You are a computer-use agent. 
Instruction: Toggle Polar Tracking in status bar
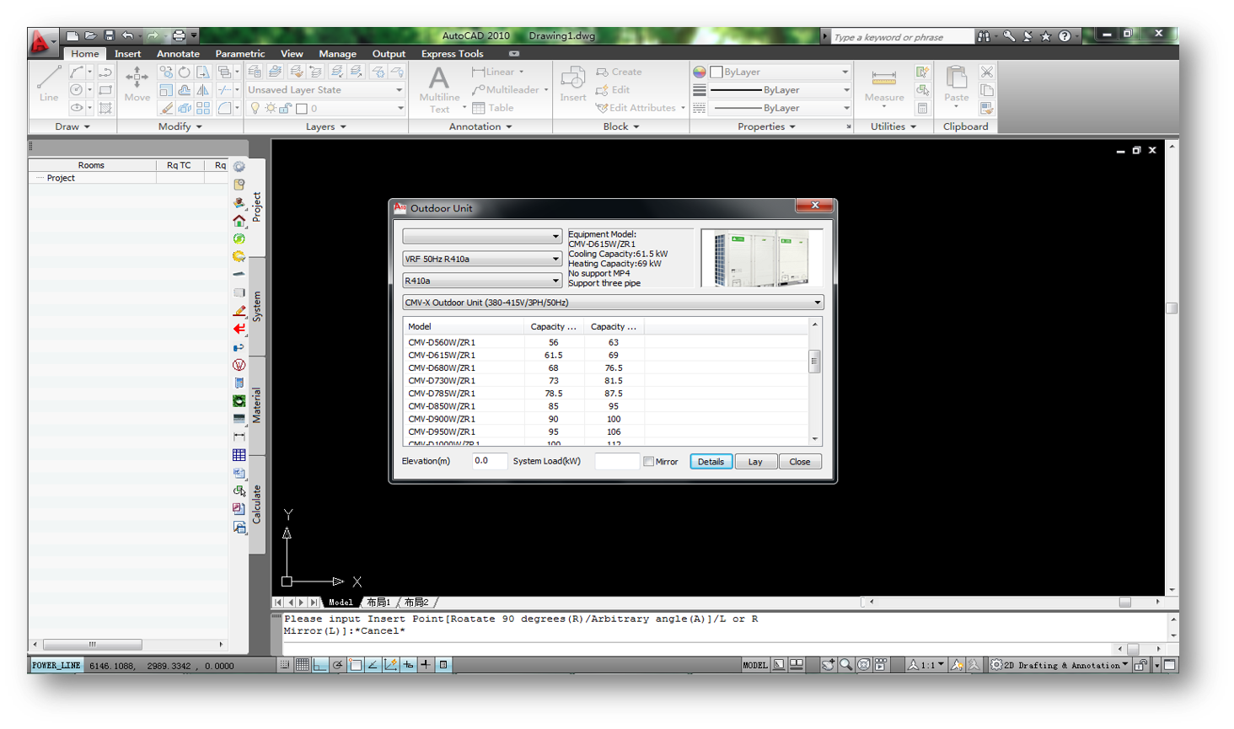click(x=338, y=665)
